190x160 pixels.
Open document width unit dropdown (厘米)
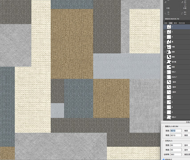[186, 145]
